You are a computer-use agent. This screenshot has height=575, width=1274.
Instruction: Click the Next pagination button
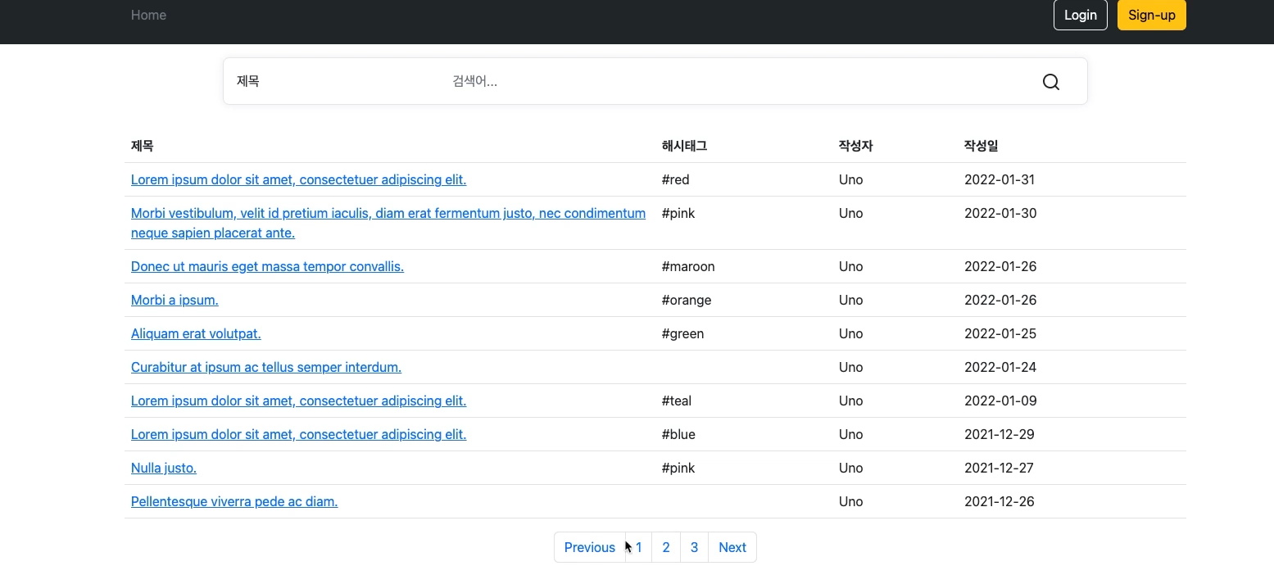coord(732,547)
